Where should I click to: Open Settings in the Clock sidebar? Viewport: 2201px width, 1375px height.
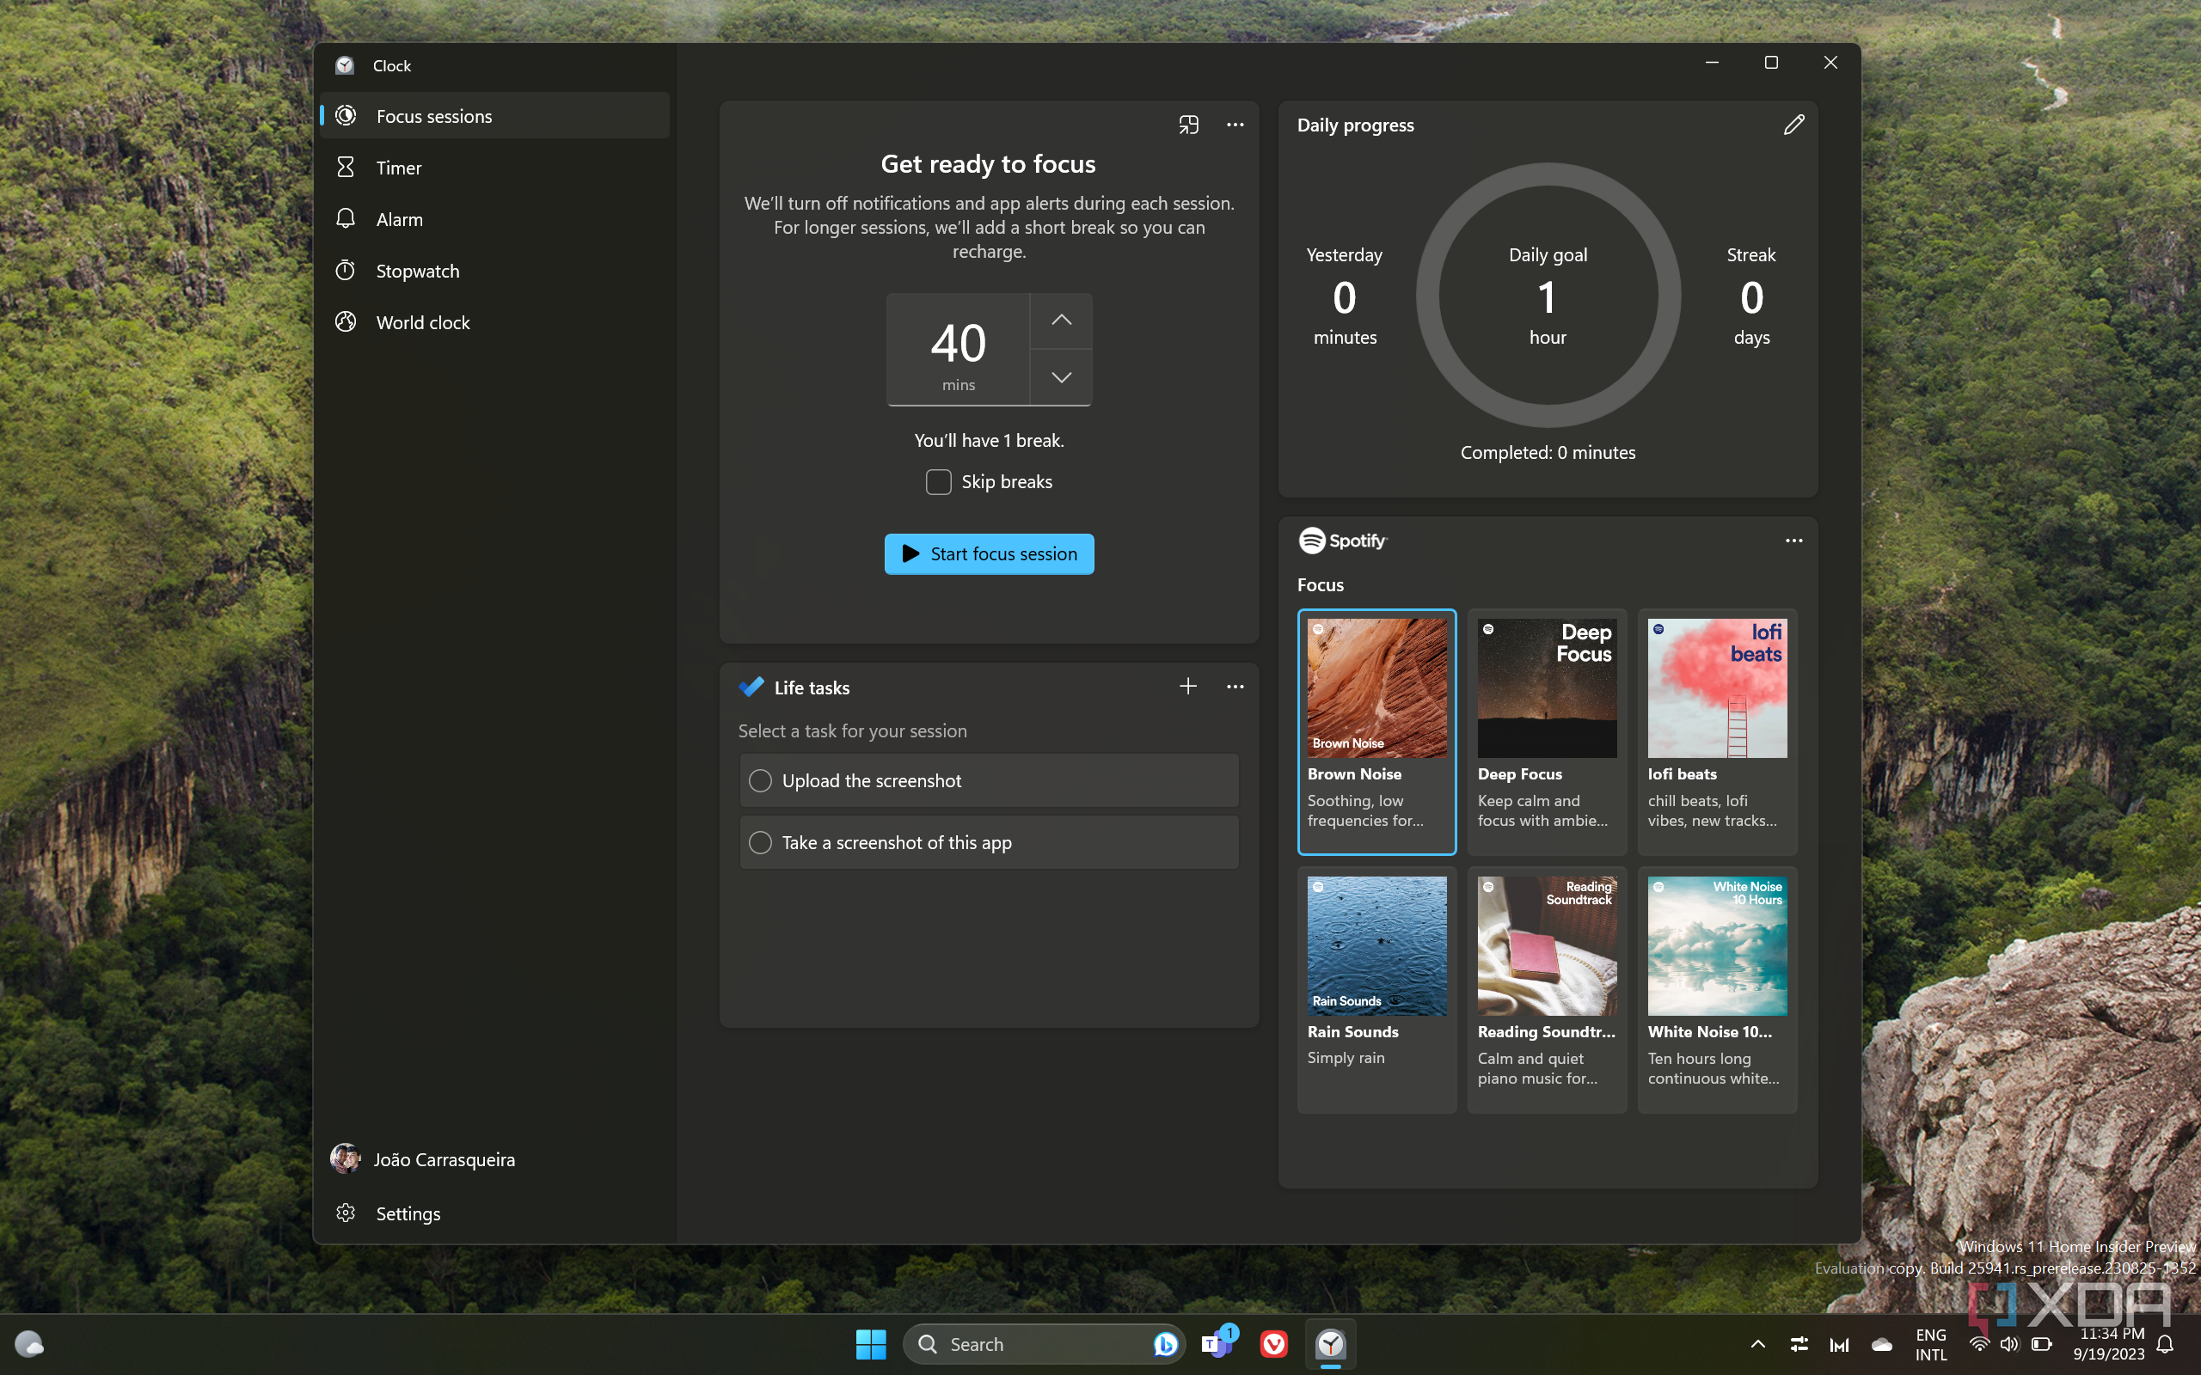click(x=494, y=1213)
